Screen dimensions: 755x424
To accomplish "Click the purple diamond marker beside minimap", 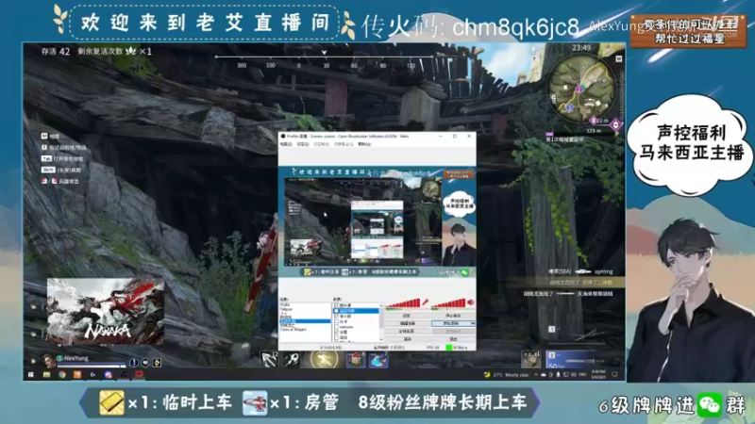I will tap(616, 125).
